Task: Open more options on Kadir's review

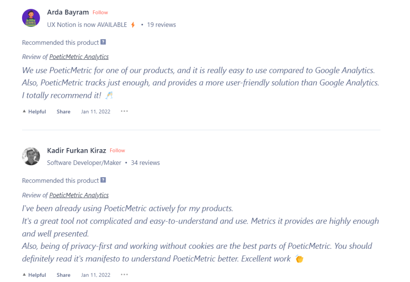Action: 125,274
